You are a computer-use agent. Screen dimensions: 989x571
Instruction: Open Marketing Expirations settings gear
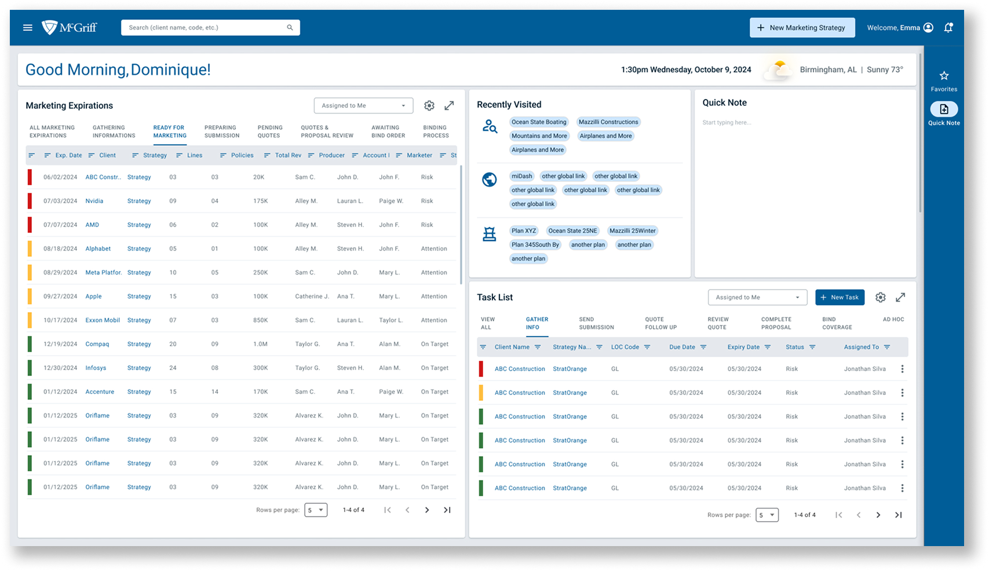pyautogui.click(x=429, y=105)
